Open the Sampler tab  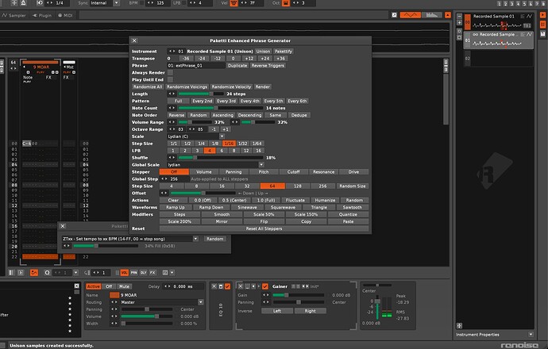click(14, 15)
